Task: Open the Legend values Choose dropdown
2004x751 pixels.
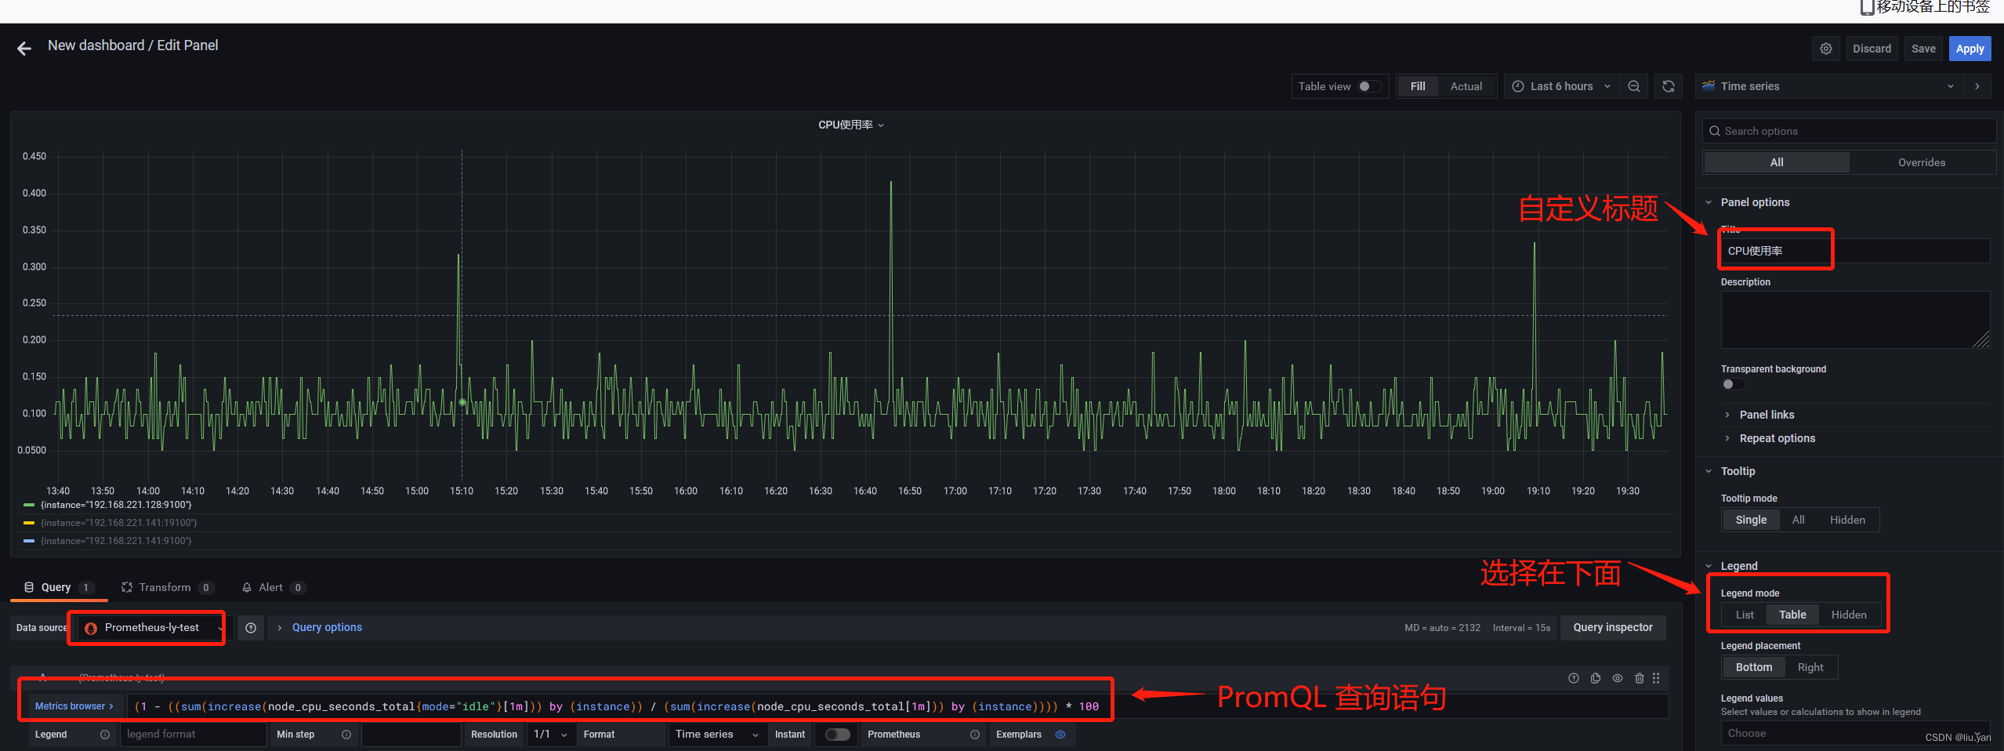Action: (1854, 734)
